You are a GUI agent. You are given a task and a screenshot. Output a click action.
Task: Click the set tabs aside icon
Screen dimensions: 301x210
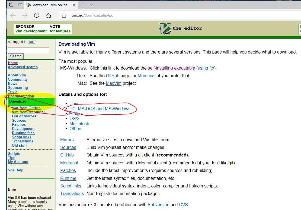(x=20, y=5)
